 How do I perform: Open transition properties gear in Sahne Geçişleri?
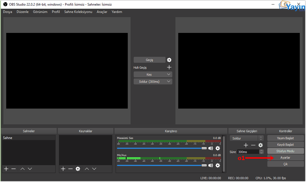point(261,145)
